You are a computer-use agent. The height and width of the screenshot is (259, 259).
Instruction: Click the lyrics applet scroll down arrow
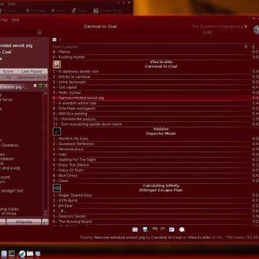click(45, 214)
